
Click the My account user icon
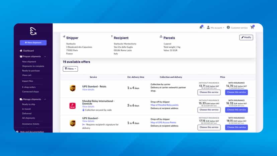click(x=208, y=27)
